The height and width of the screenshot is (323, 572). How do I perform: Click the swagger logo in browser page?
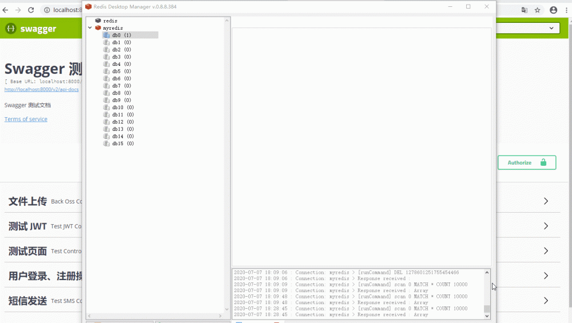pos(31,29)
